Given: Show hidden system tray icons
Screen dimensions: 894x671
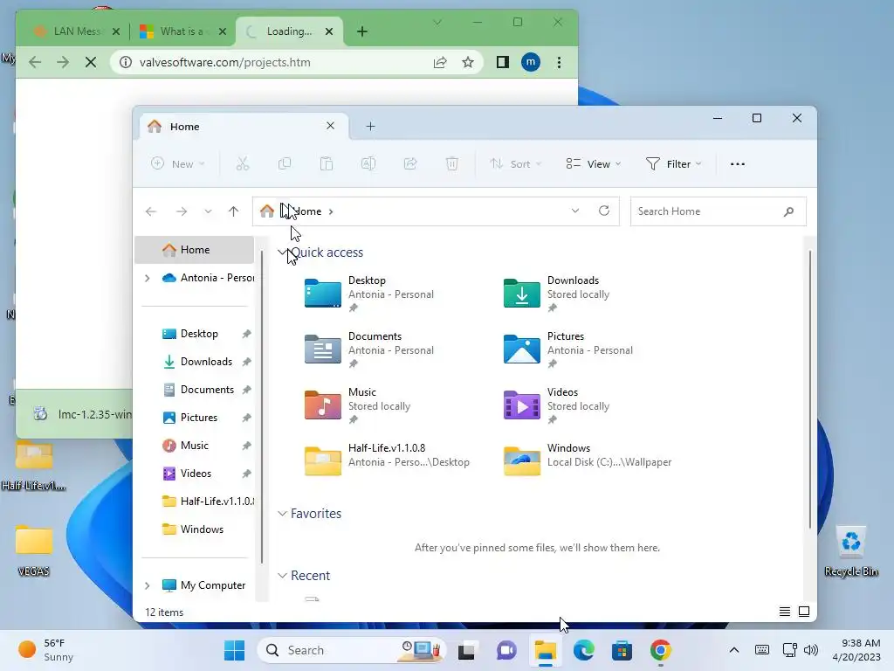Looking at the screenshot, I should (734, 650).
